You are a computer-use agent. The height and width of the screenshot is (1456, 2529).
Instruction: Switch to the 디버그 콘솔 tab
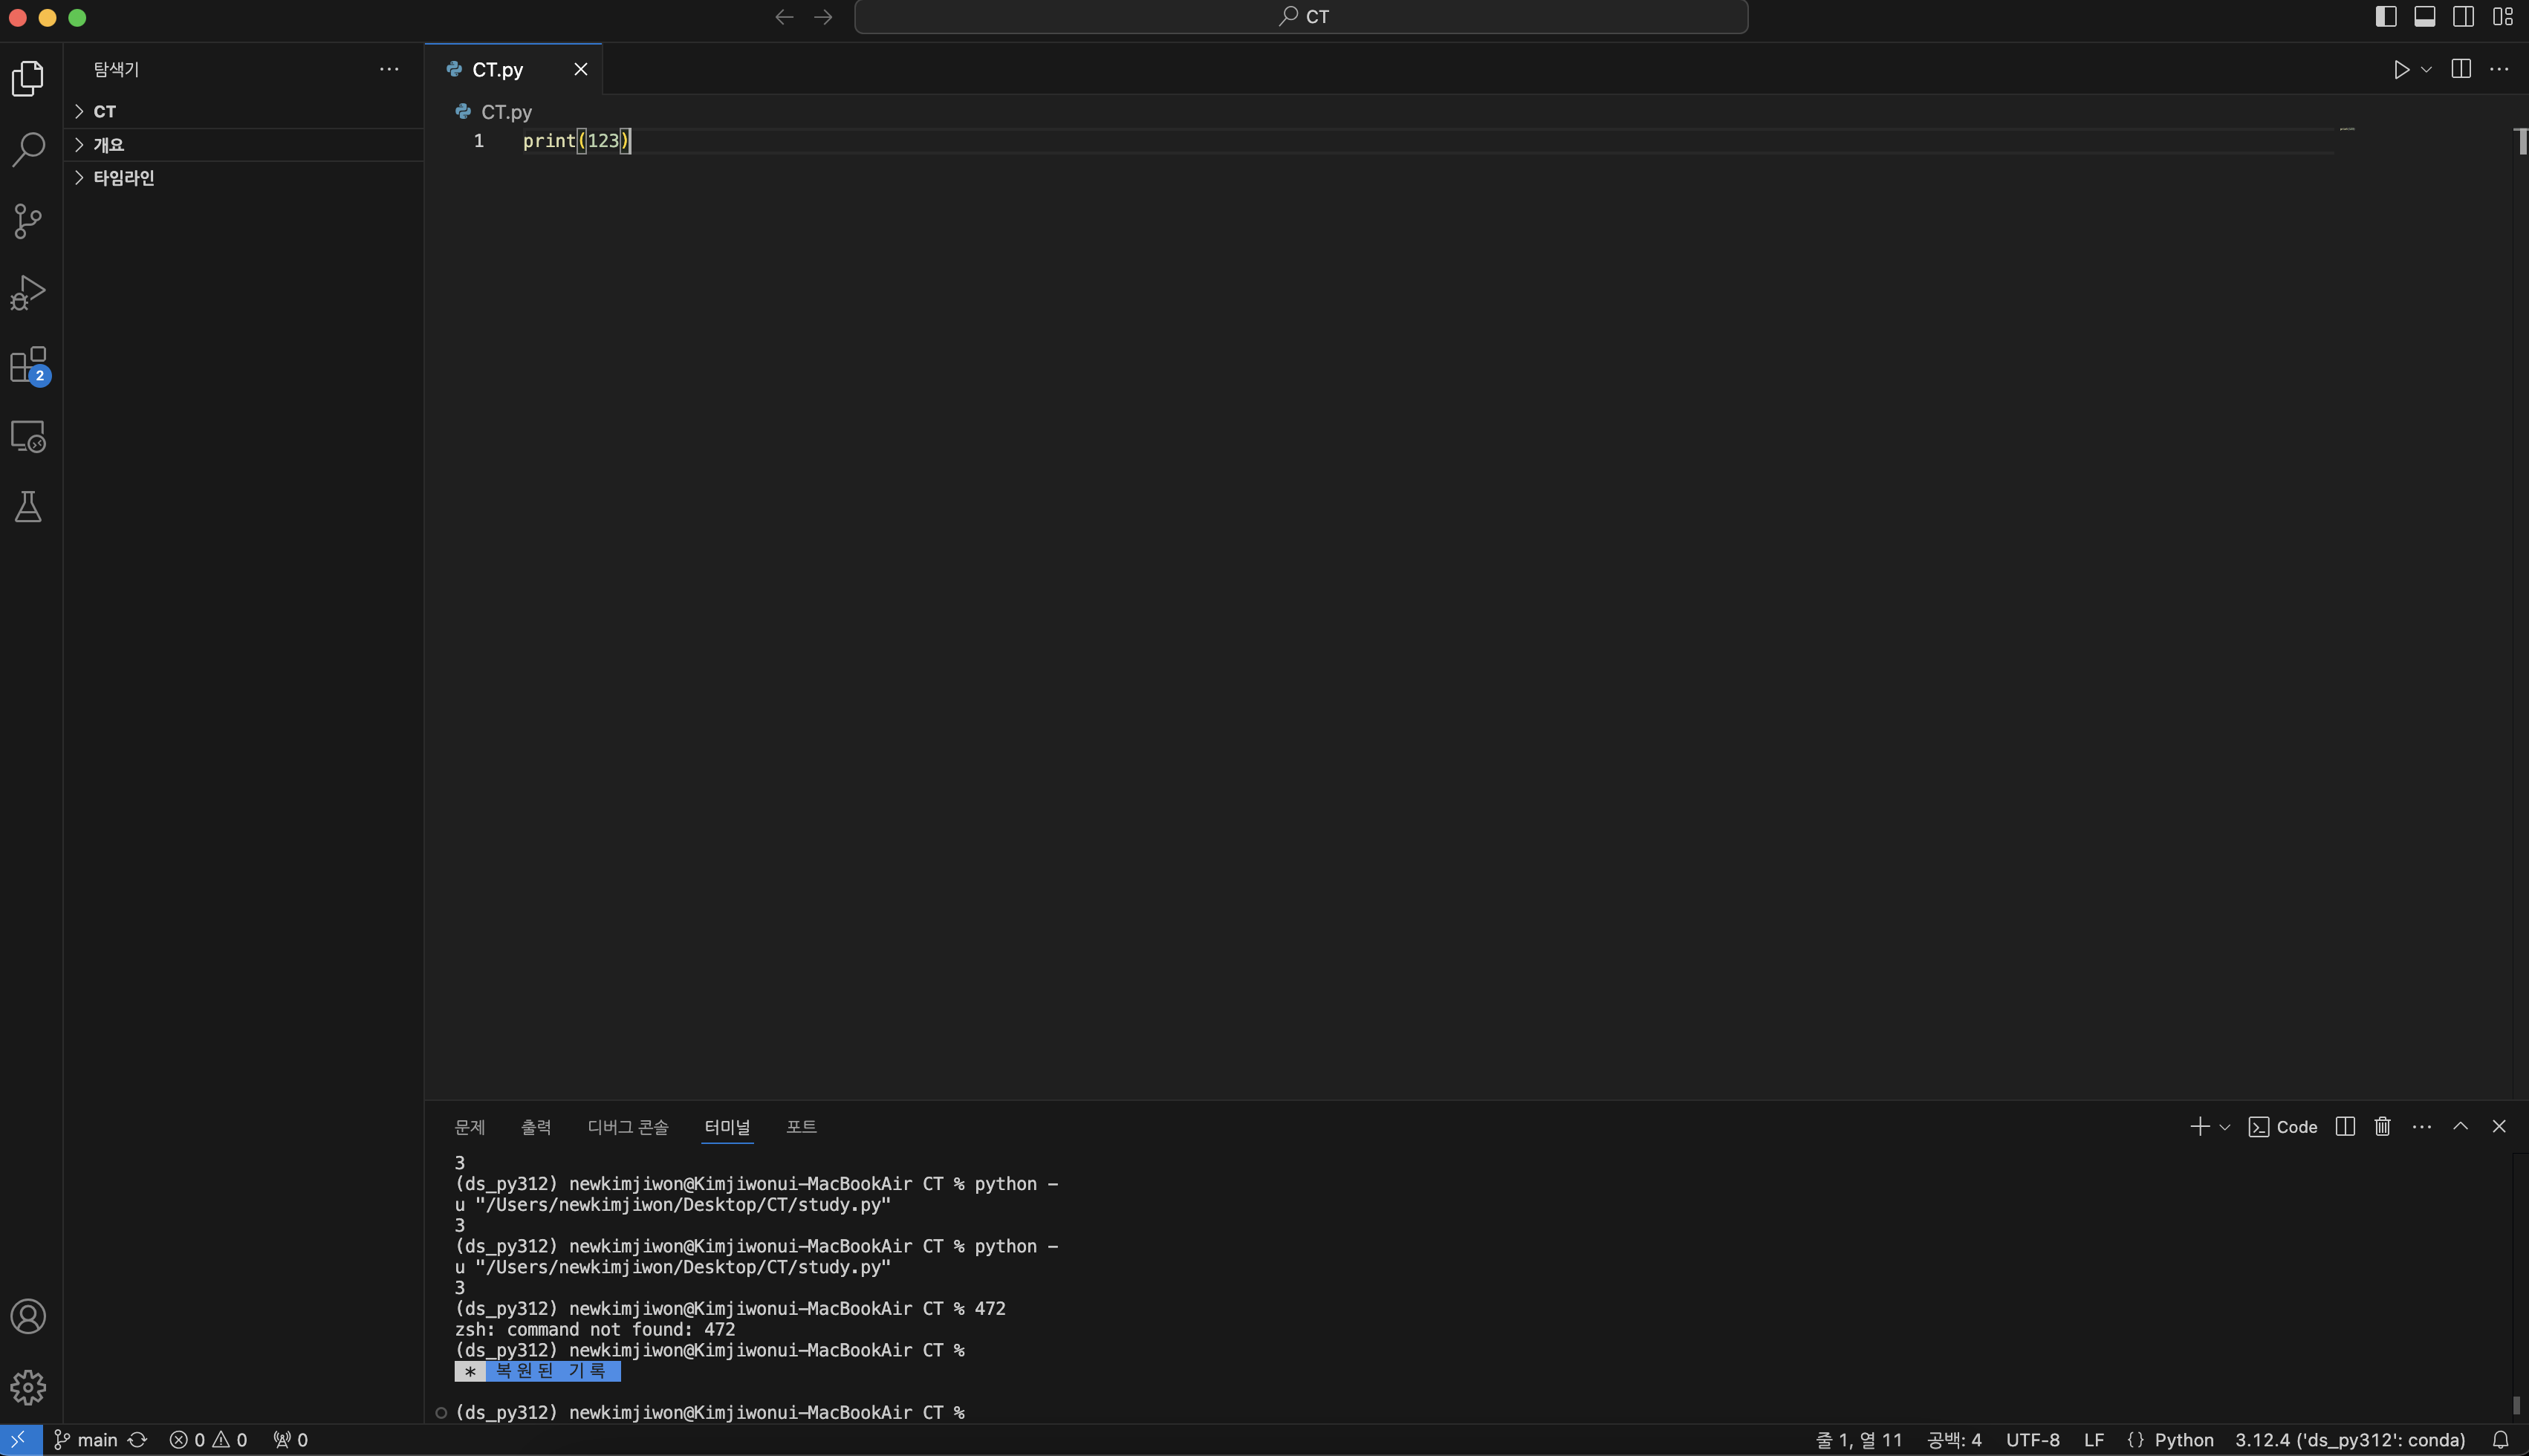pyautogui.click(x=628, y=1127)
